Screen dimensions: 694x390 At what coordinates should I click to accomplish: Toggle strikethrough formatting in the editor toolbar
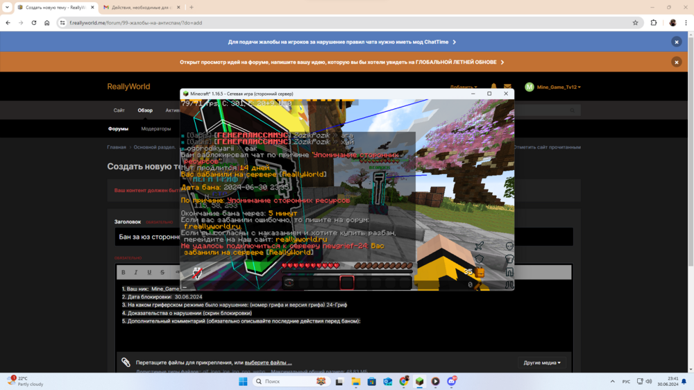(162, 272)
